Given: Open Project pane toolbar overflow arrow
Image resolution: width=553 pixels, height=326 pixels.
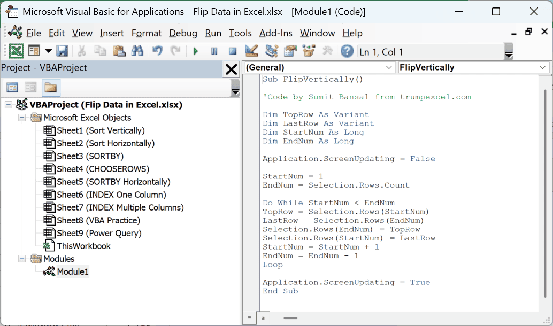Looking at the screenshot, I should click(236, 88).
